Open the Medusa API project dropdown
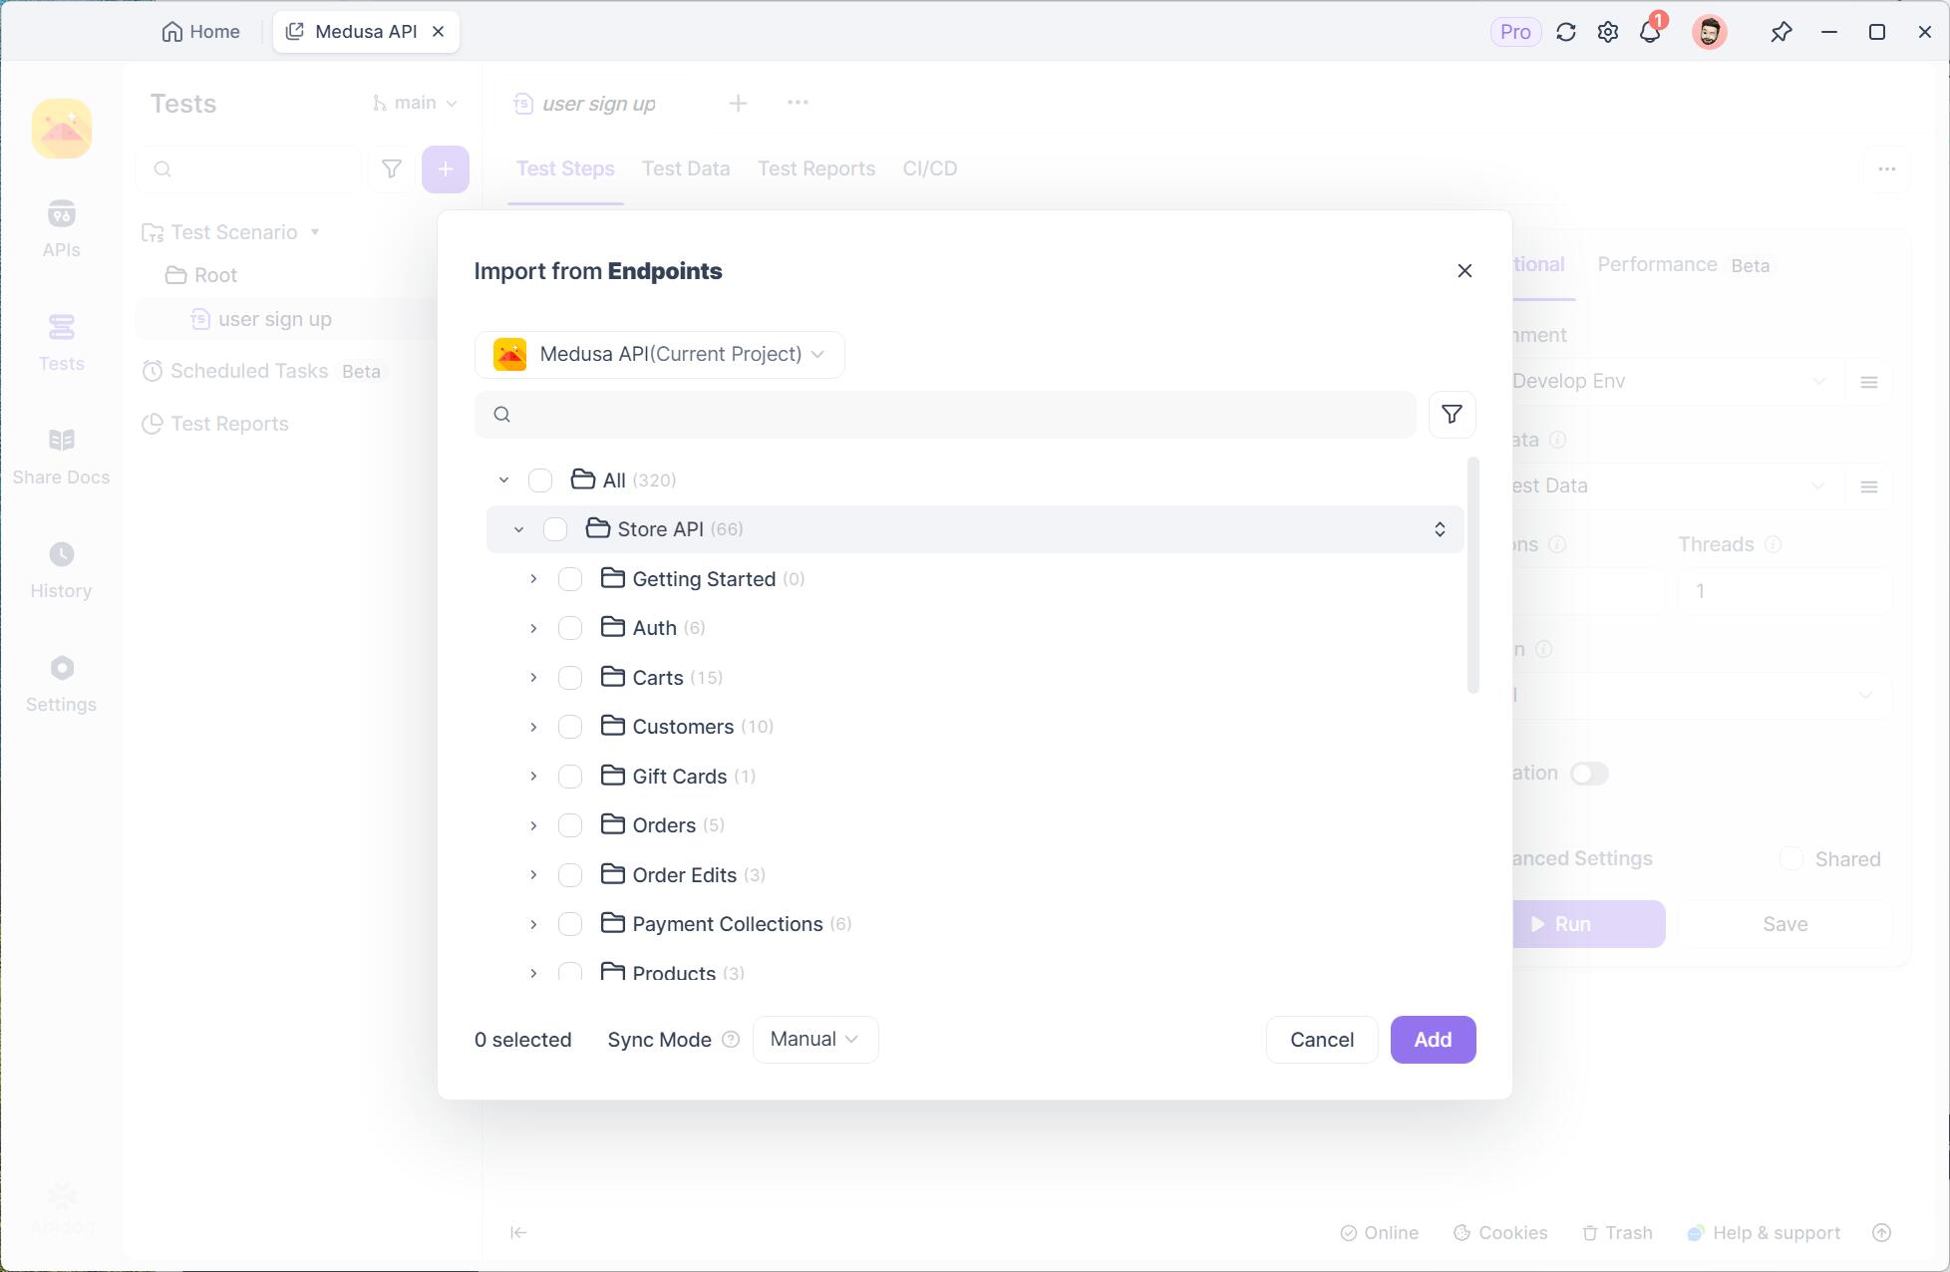 [660, 355]
